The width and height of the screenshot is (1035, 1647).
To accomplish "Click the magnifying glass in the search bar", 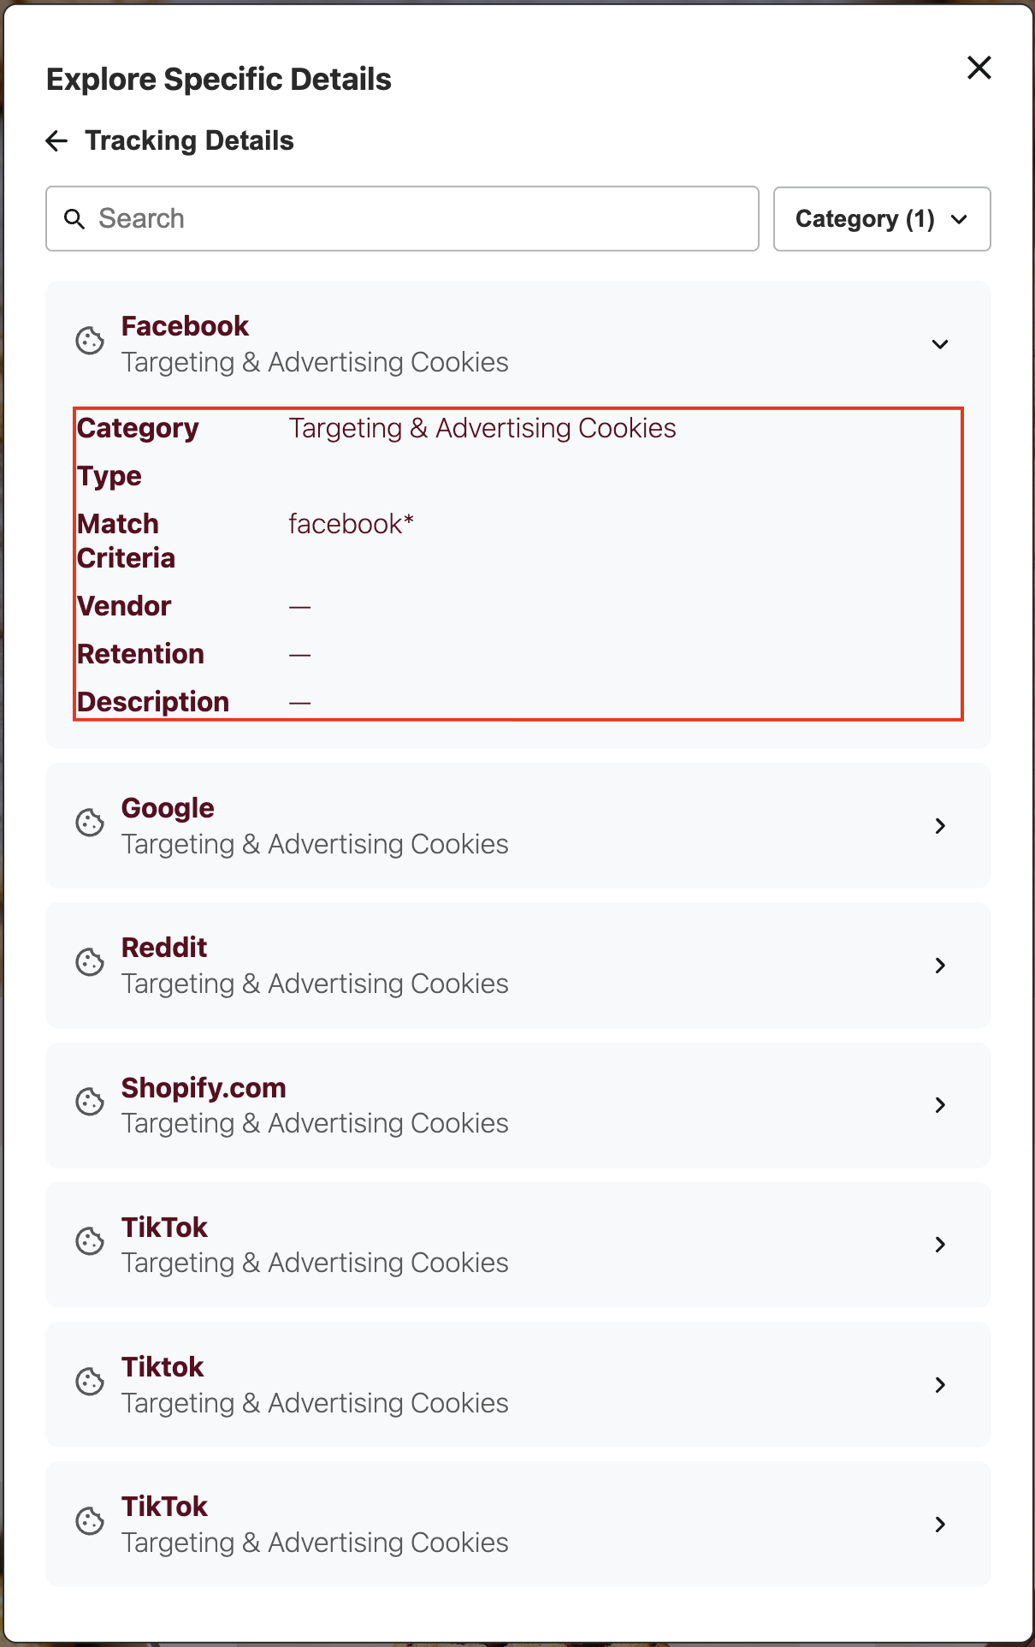I will 74,218.
